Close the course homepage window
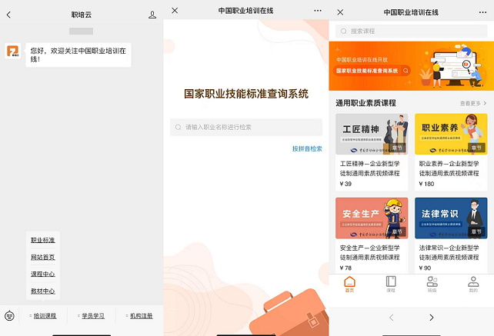This screenshot has height=336, width=494. coord(340,12)
